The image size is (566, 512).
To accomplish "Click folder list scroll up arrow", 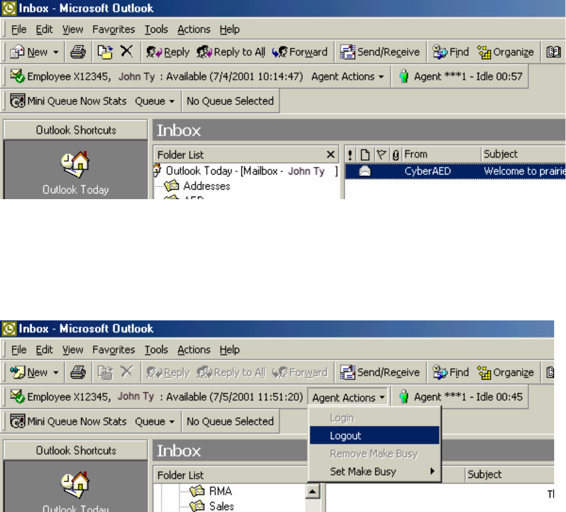I will [x=313, y=491].
